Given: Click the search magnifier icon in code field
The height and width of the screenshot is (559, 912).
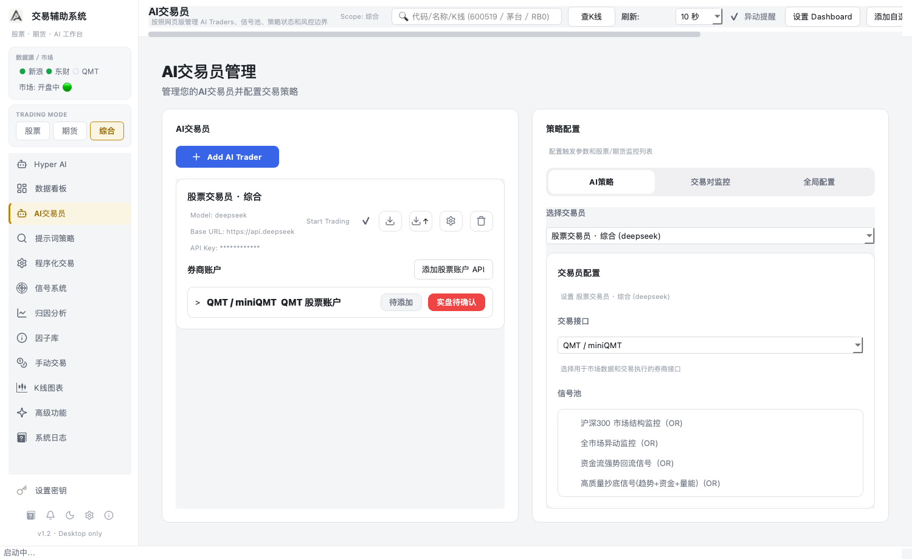Looking at the screenshot, I should click(x=403, y=16).
